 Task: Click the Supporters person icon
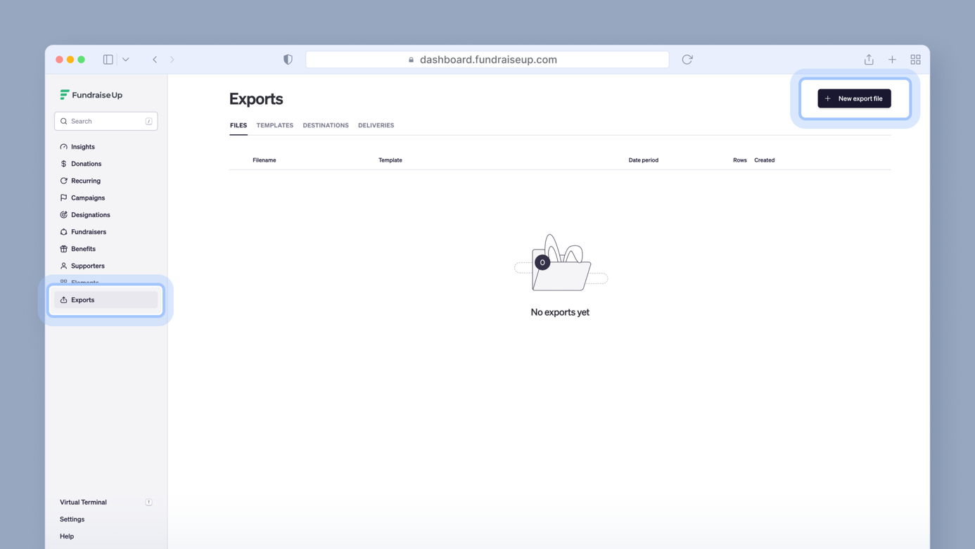(64, 266)
